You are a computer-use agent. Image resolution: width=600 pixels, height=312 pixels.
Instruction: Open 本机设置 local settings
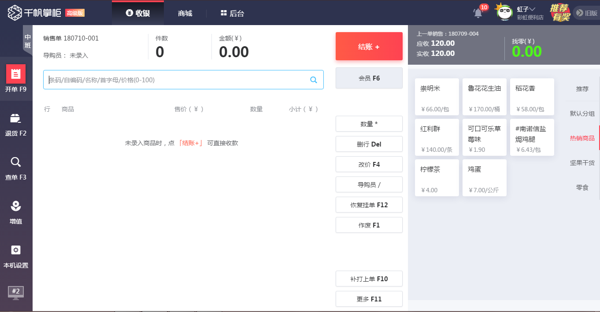pos(16,257)
